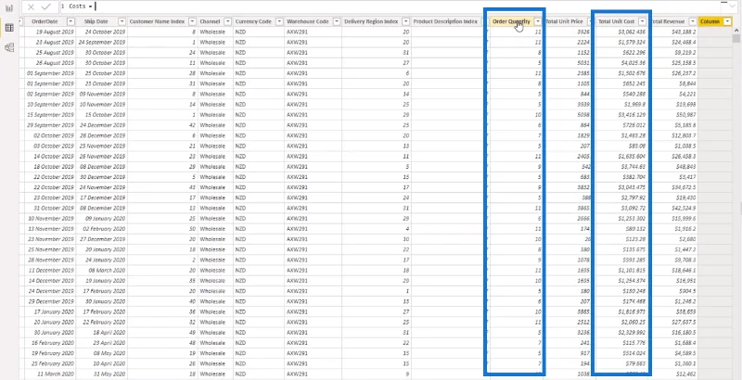Click the '09 November 2019' Ship Date cell
The height and width of the screenshot is (380, 742).
tap(101, 94)
